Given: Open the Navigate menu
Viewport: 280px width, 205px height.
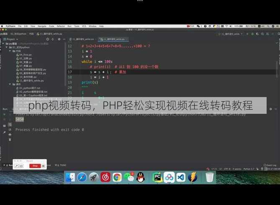Looking at the screenshot, I should (42, 26).
